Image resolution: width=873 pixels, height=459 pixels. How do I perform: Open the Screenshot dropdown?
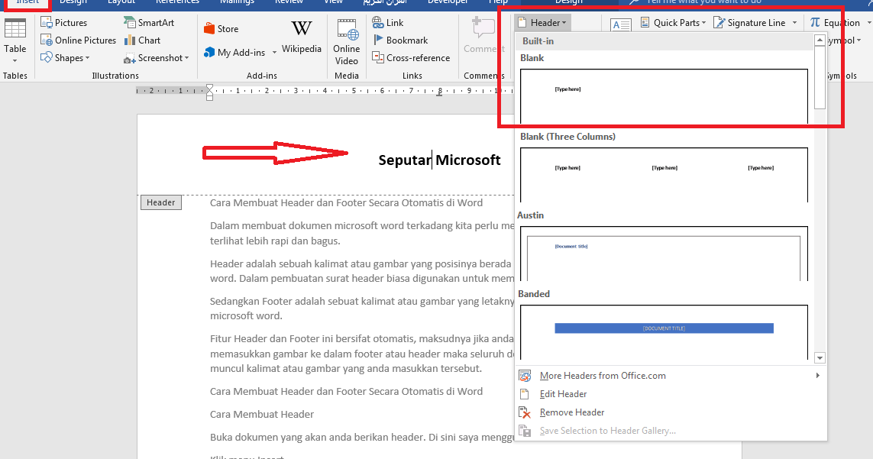(x=157, y=58)
